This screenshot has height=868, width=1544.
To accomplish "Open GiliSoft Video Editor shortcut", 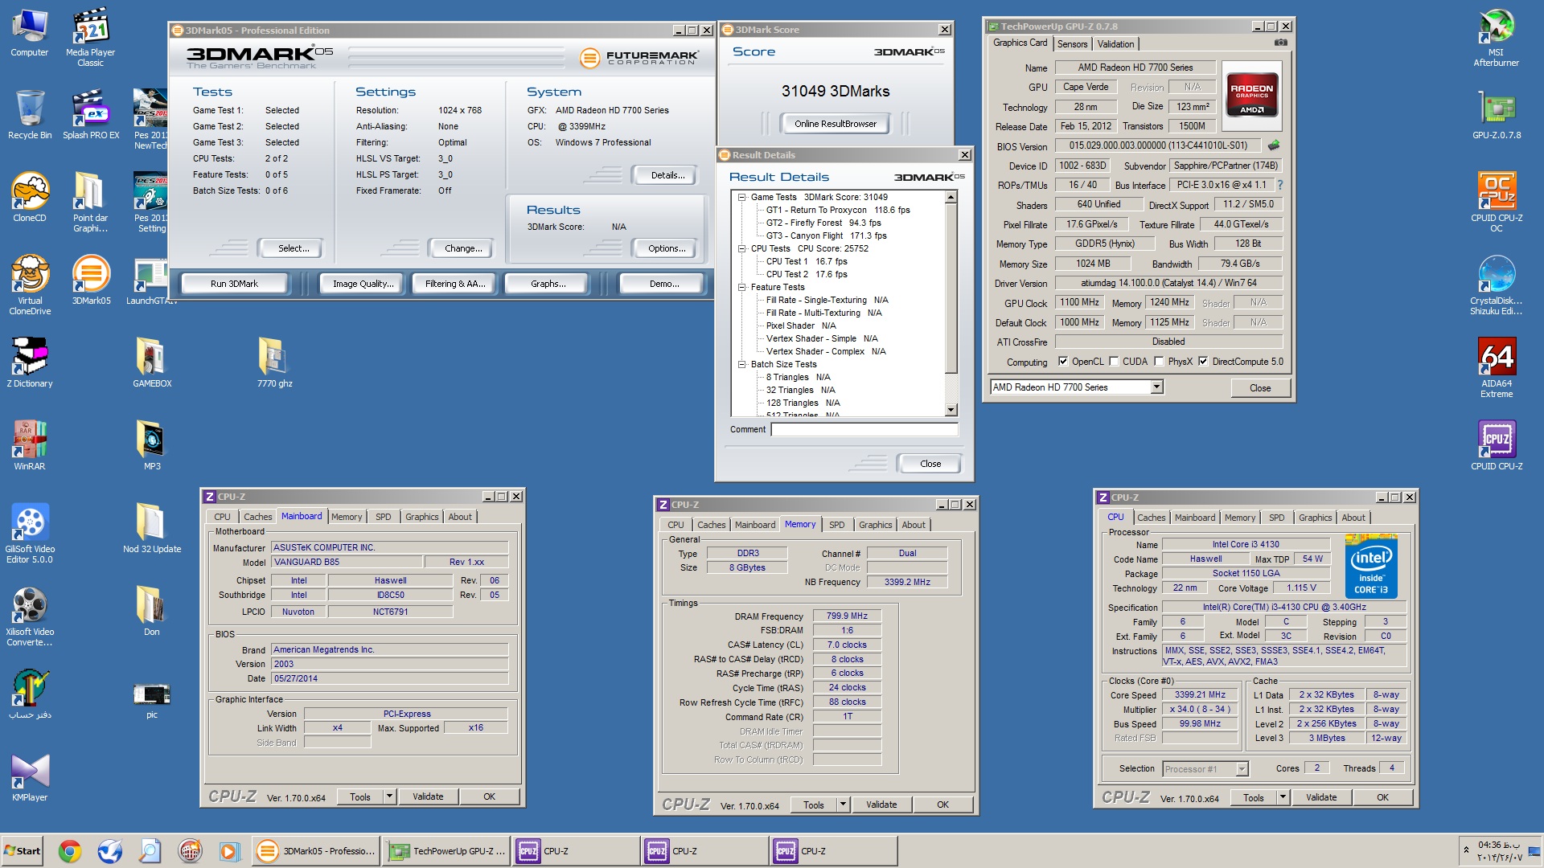I will click(x=30, y=534).
